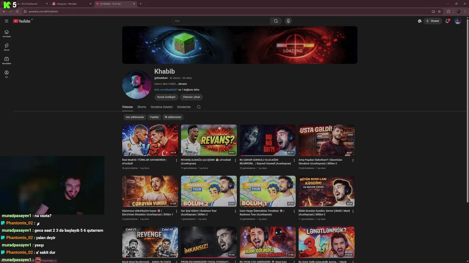Open options for İcarə Haqqı Ödəməkdən video
This screenshot has height=263, width=469.
tap(294, 211)
